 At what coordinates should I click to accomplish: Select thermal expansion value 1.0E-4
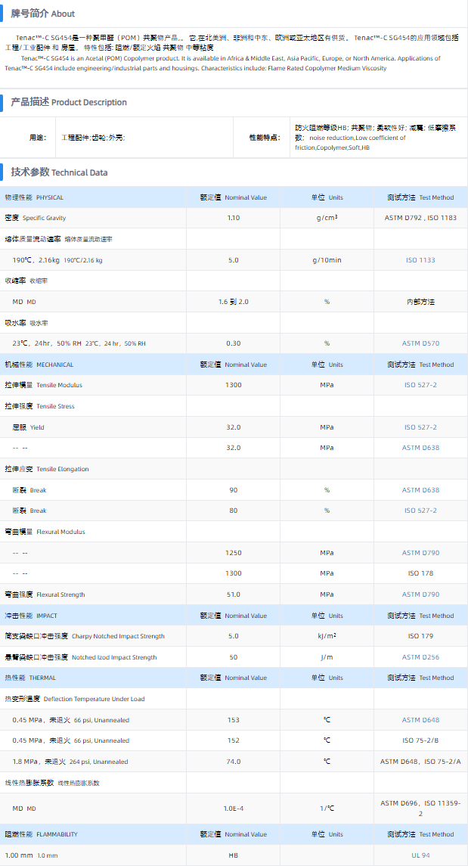tap(234, 809)
